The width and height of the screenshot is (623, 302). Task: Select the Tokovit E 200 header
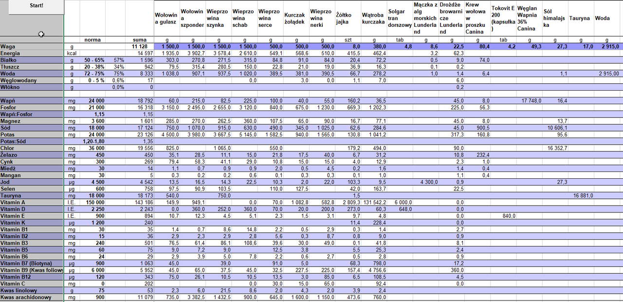coord(503,18)
